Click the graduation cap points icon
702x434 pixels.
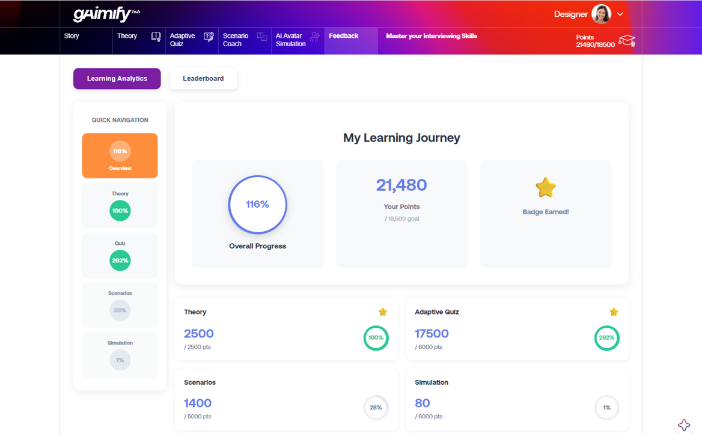tap(627, 40)
